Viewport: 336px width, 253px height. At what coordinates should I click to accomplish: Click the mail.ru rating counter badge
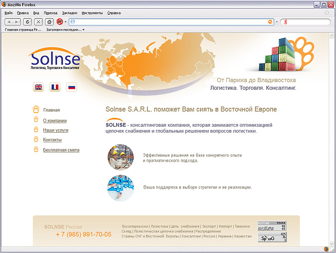(272, 226)
